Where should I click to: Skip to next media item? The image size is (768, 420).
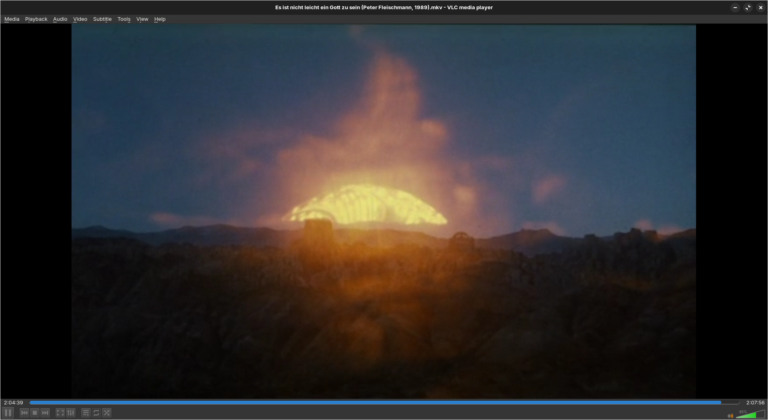coord(45,413)
